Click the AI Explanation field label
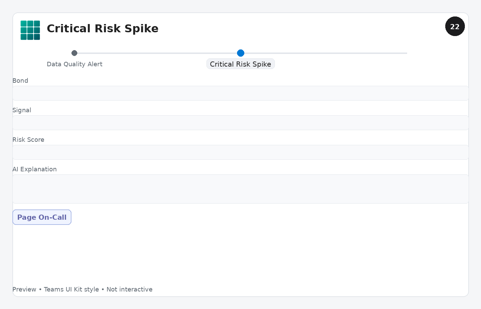Viewport: 481px width, 309px height. [x=34, y=169]
